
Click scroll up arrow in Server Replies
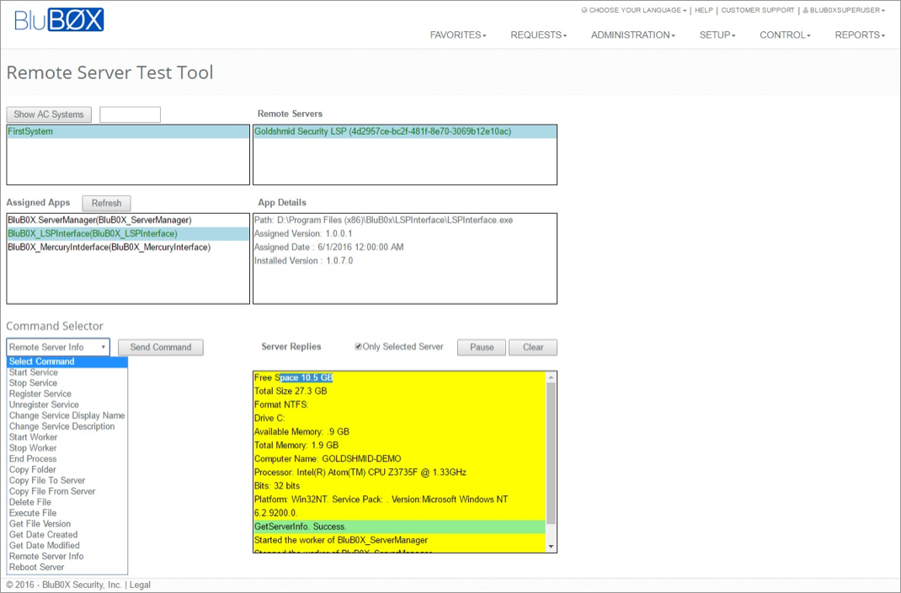551,377
